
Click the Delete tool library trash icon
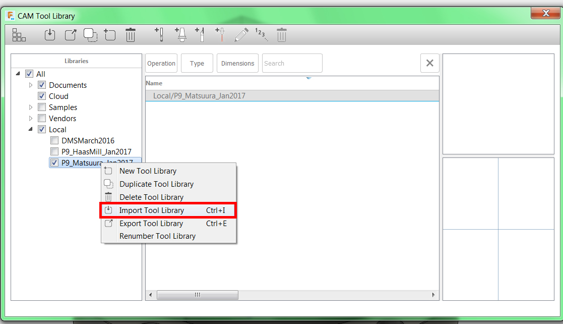(x=131, y=35)
